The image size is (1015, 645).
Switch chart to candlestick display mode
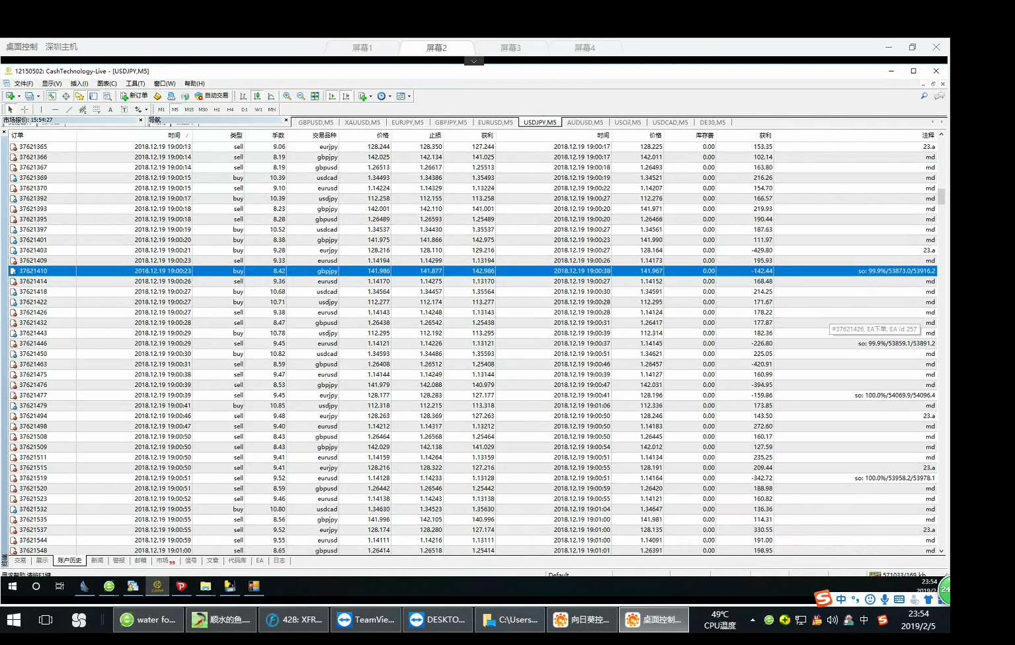(x=257, y=96)
